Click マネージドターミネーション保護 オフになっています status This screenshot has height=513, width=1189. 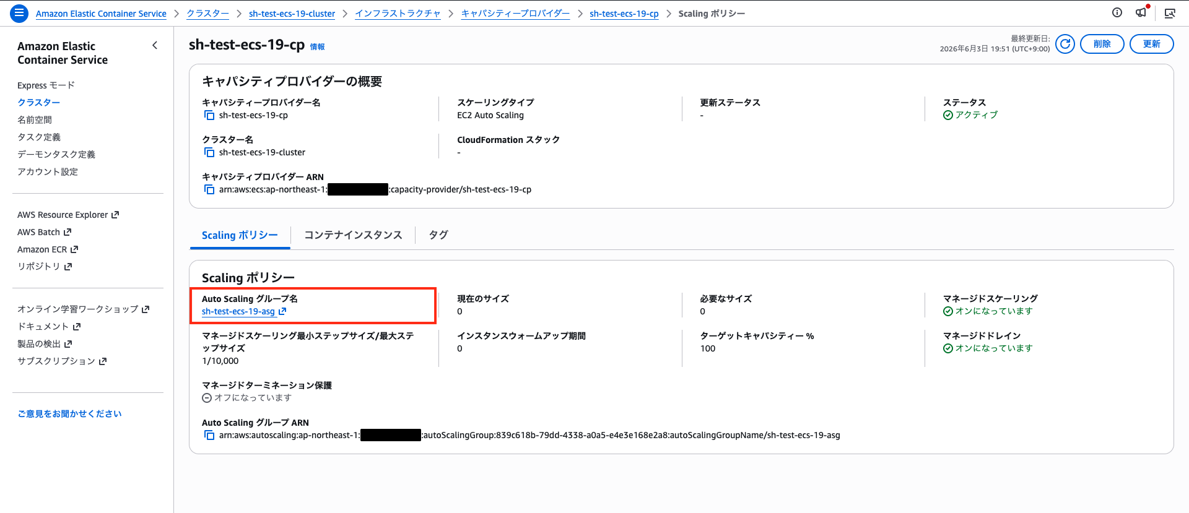click(246, 398)
